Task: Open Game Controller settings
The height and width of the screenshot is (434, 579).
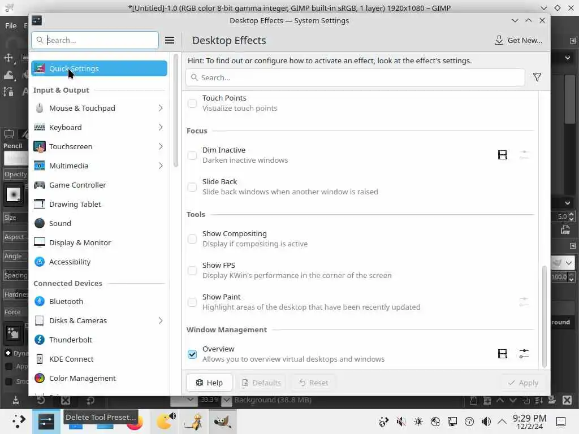Action: pyautogui.click(x=100, y=185)
